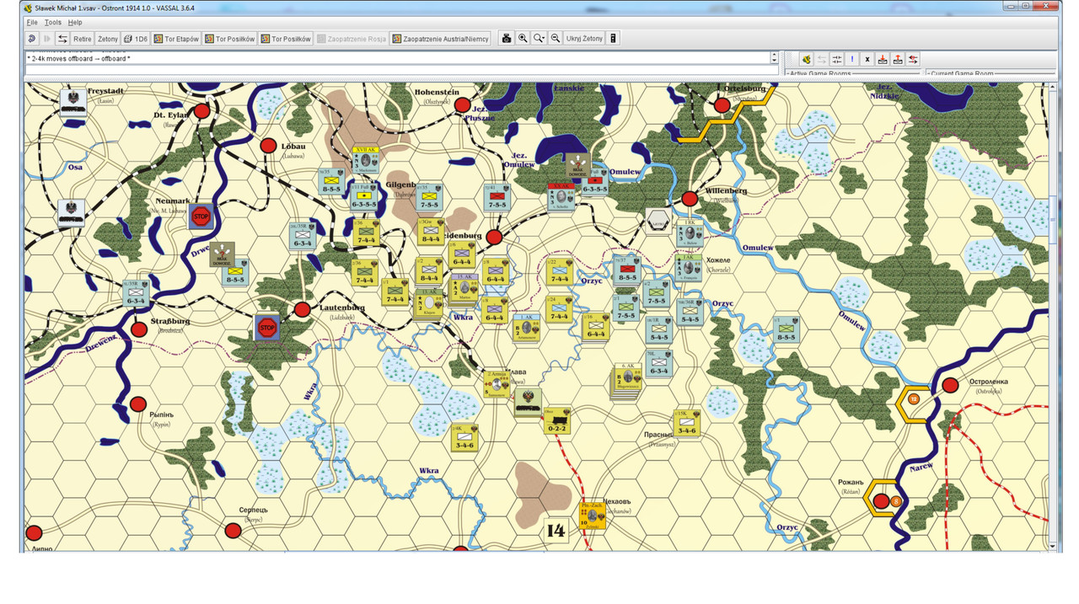The image size is (1079, 604).
Task: Open the zoom level select dropdown
Action: [539, 39]
